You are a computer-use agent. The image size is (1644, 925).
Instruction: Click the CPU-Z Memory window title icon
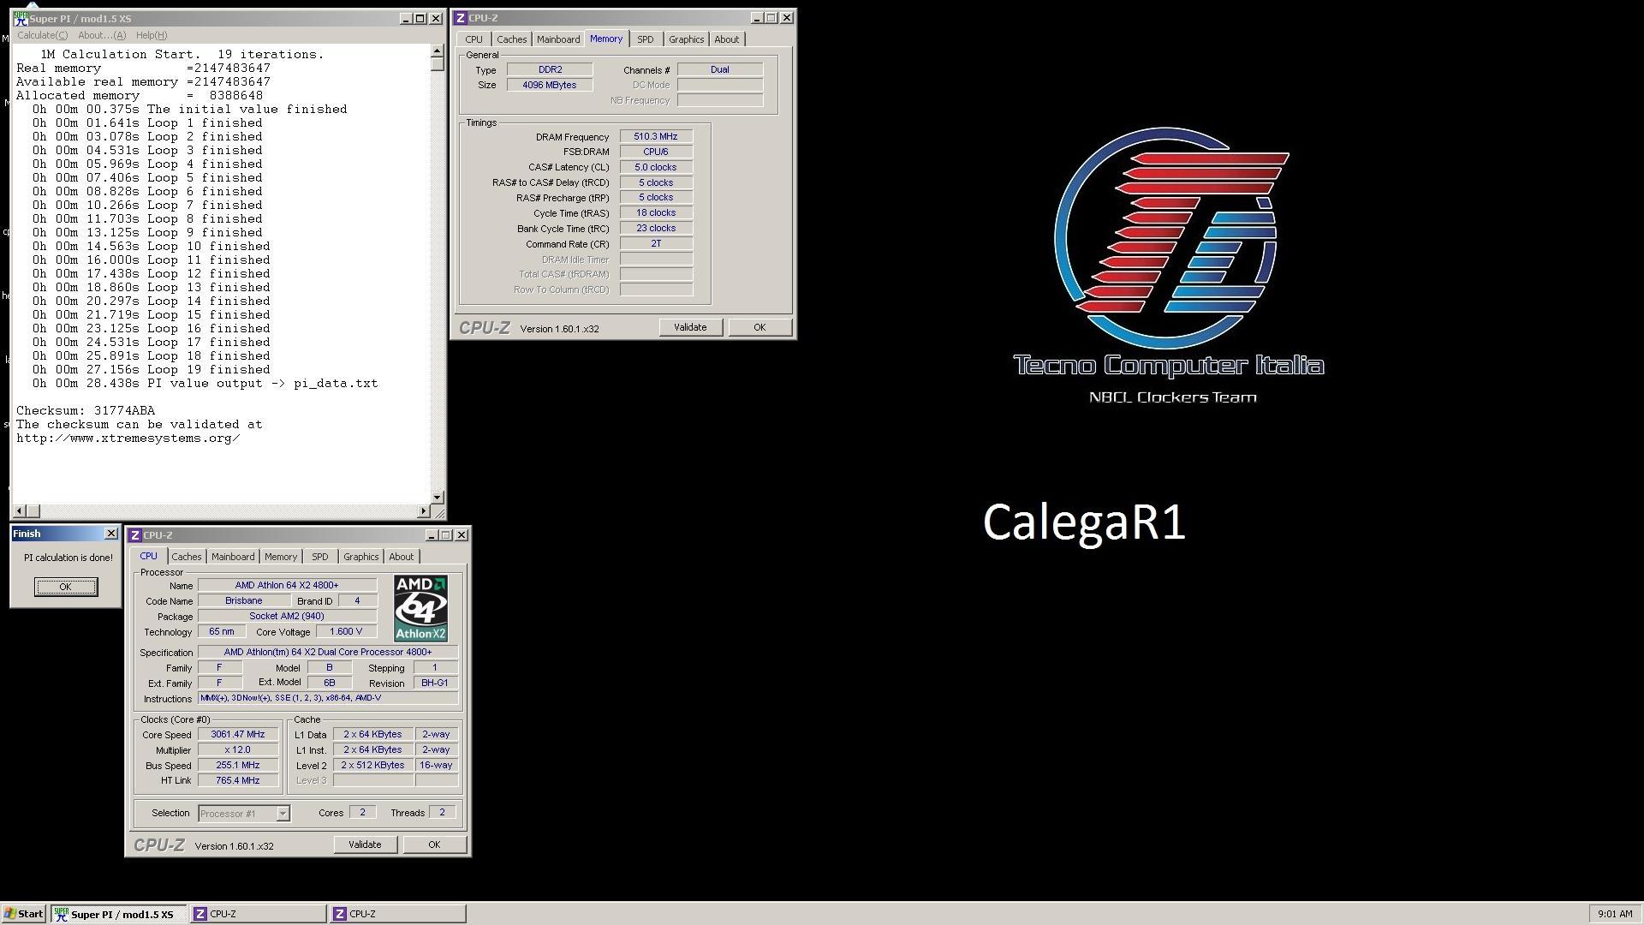(461, 18)
